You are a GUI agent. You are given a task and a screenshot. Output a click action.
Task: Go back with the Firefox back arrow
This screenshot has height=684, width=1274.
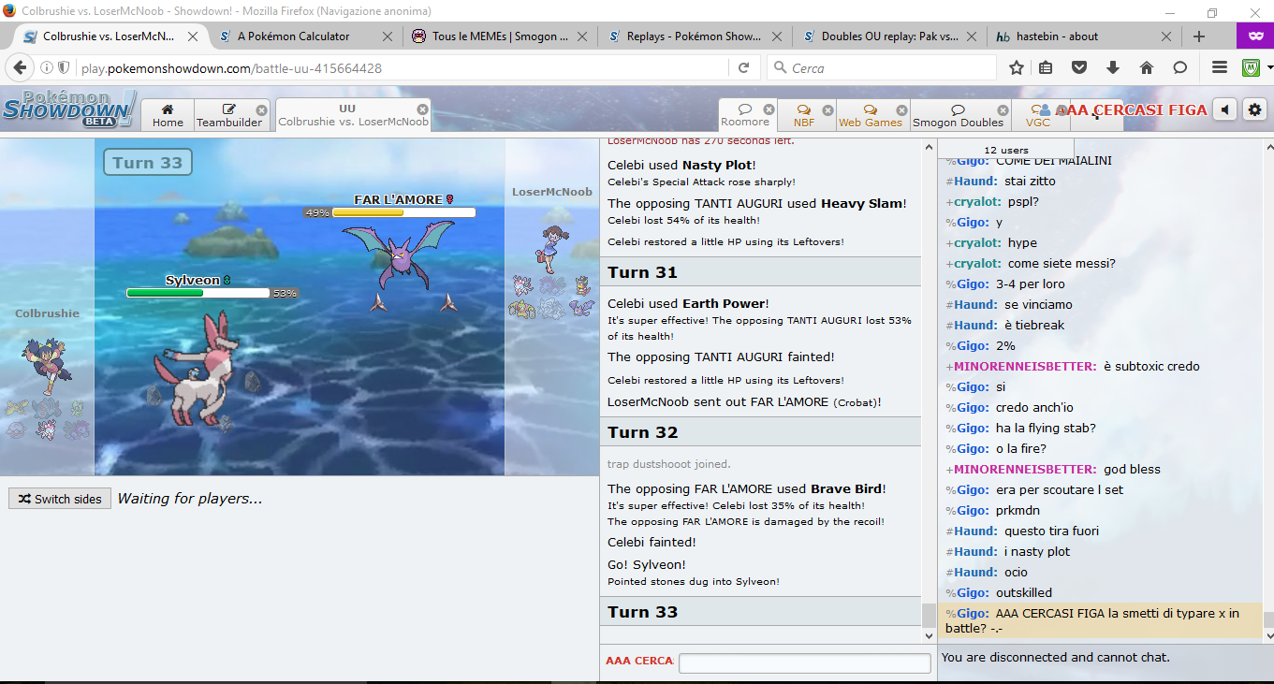point(19,68)
